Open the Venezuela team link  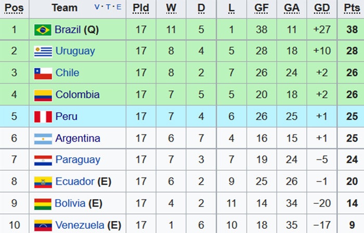click(x=80, y=225)
